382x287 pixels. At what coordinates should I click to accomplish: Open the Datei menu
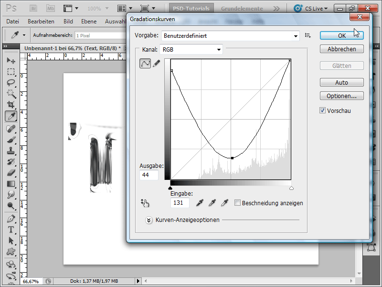(x=13, y=22)
